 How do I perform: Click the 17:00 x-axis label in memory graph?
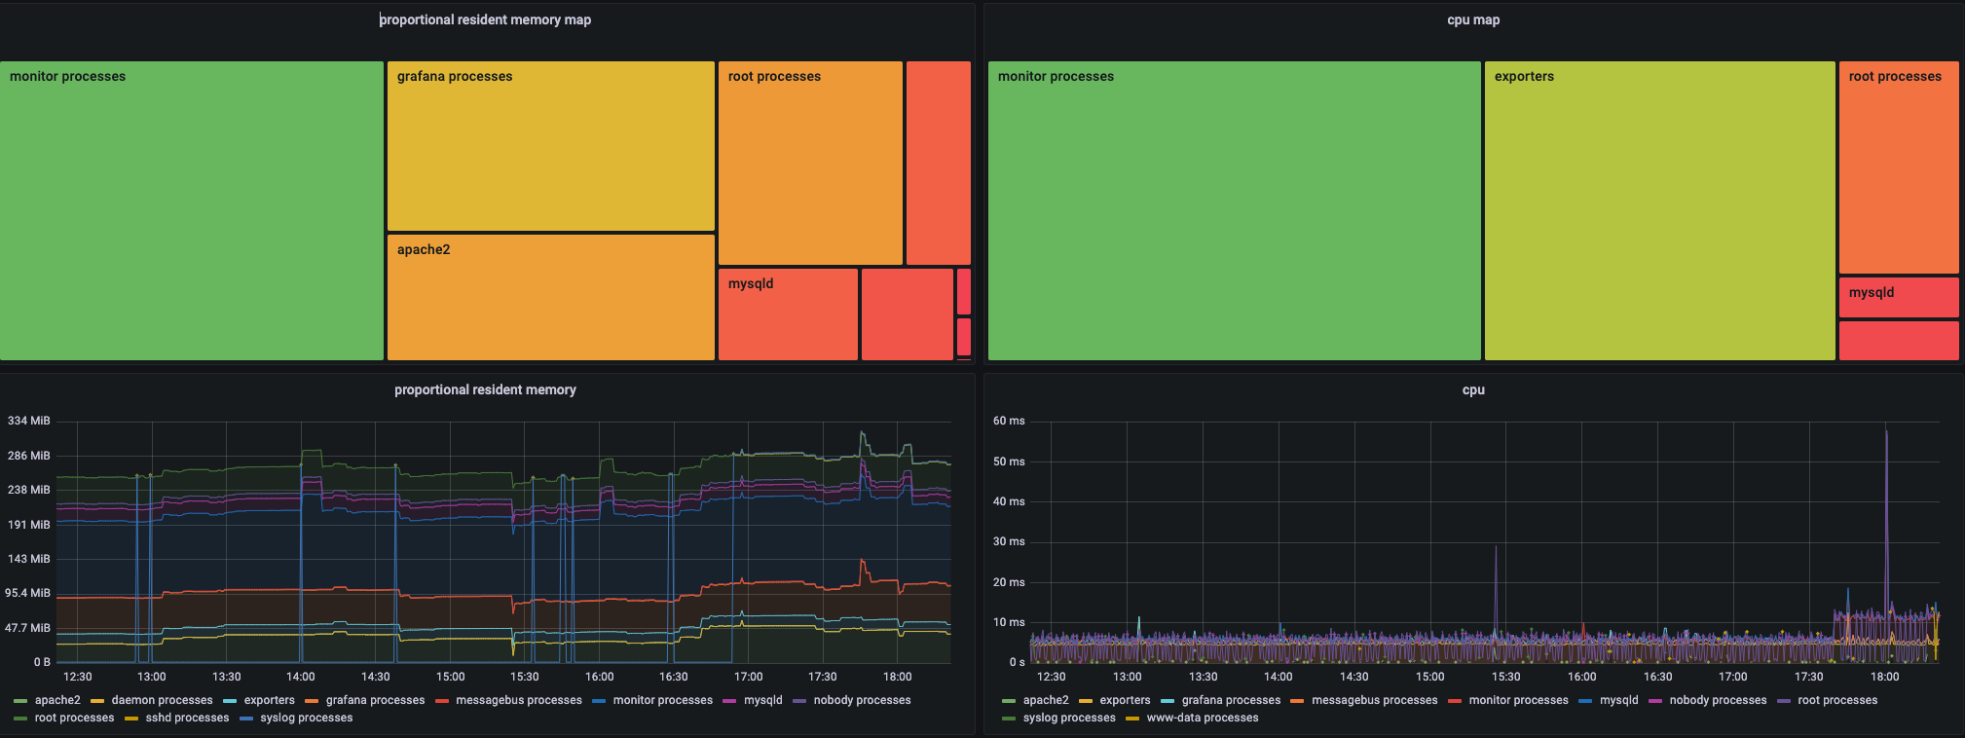748,677
